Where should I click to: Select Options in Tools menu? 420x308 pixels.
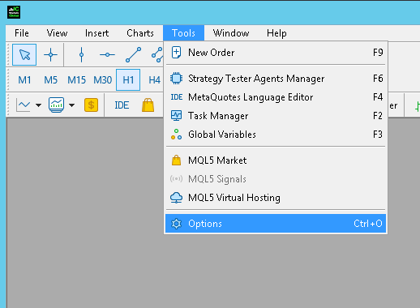[276, 224]
